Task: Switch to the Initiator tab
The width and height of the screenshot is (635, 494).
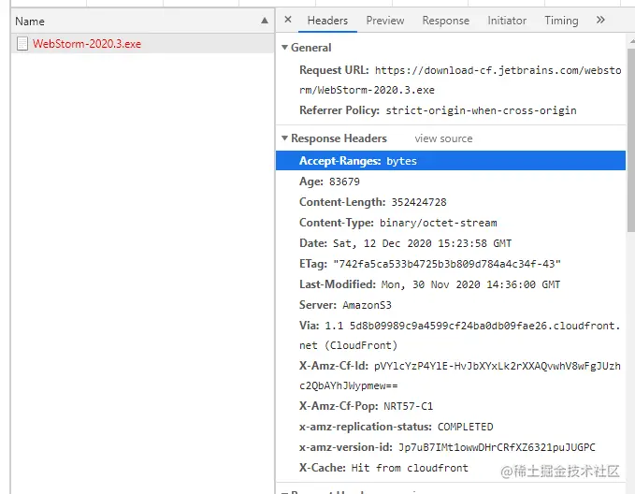Action: [507, 21]
